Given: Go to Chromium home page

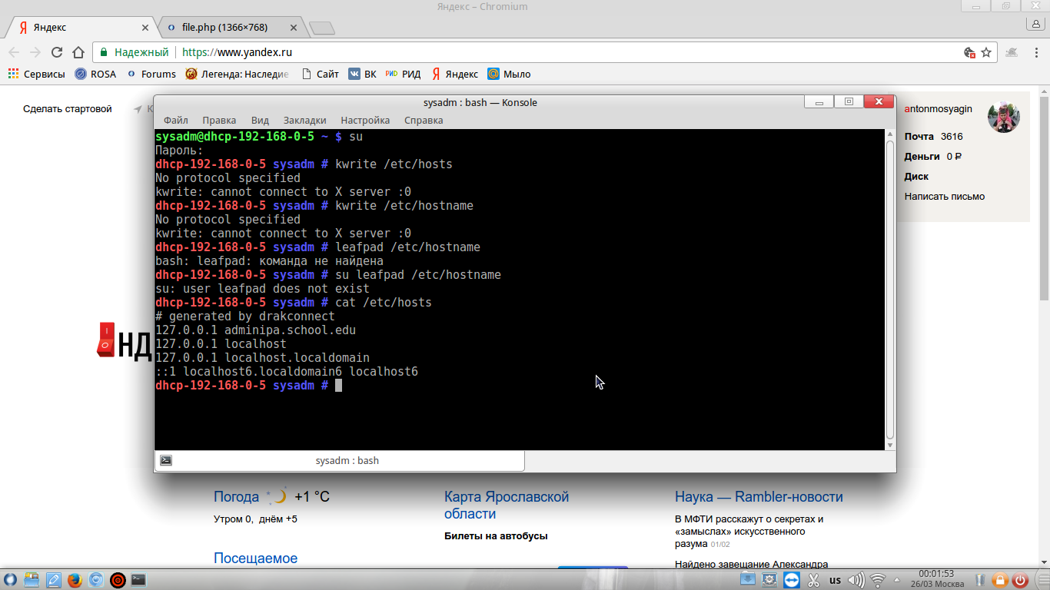Looking at the screenshot, I should (78, 52).
